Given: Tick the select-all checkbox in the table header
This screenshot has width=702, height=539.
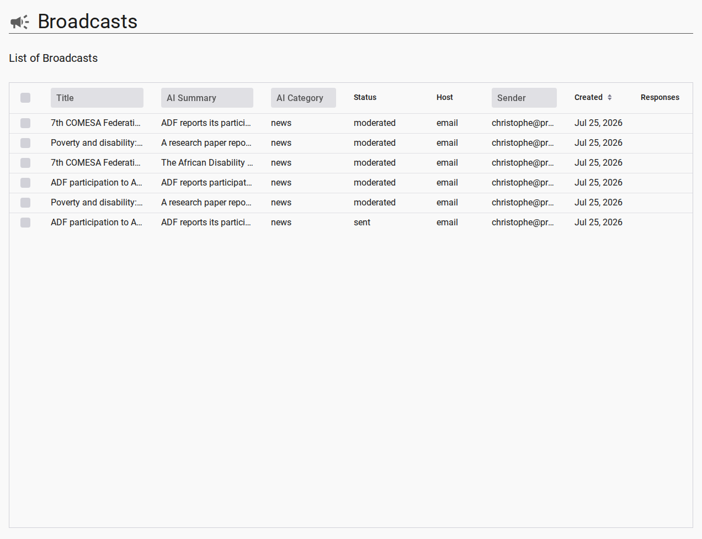Looking at the screenshot, I should [x=25, y=98].
